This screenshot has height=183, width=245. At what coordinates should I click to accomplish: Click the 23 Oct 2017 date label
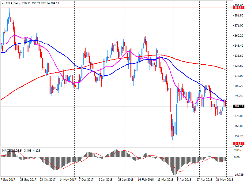tap(47, 180)
